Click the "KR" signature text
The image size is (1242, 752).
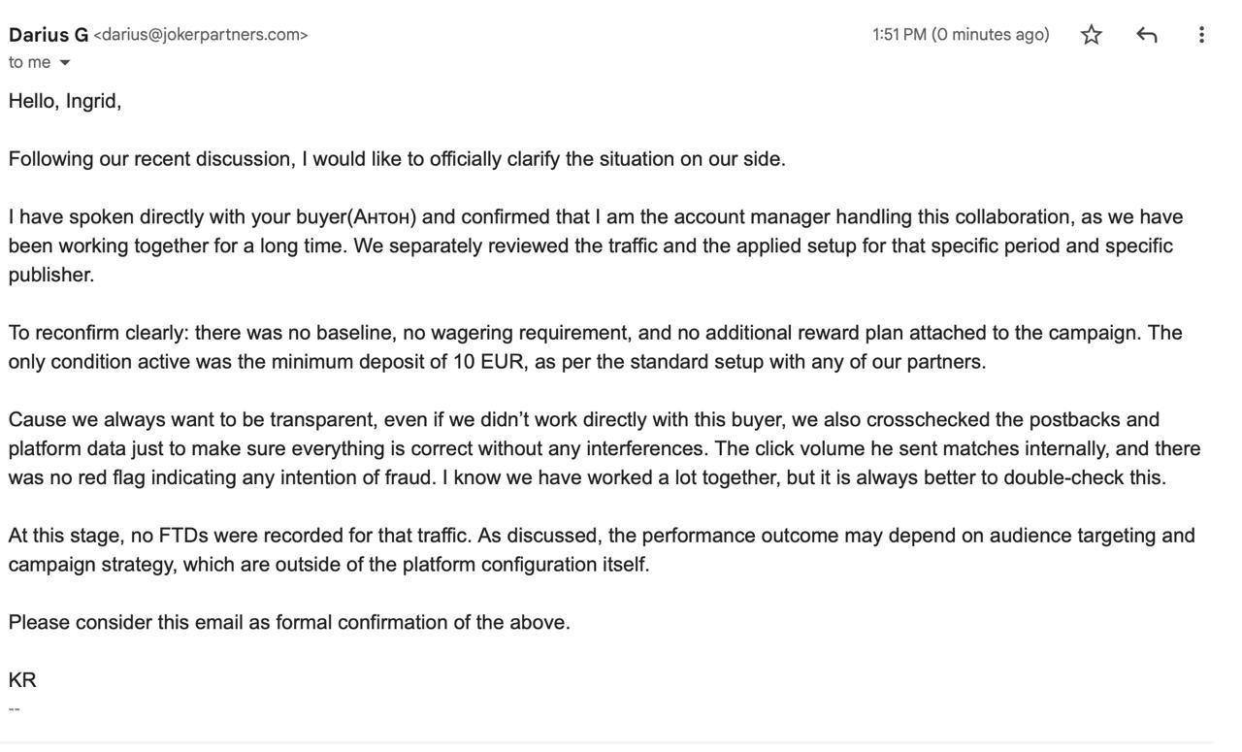click(22, 680)
